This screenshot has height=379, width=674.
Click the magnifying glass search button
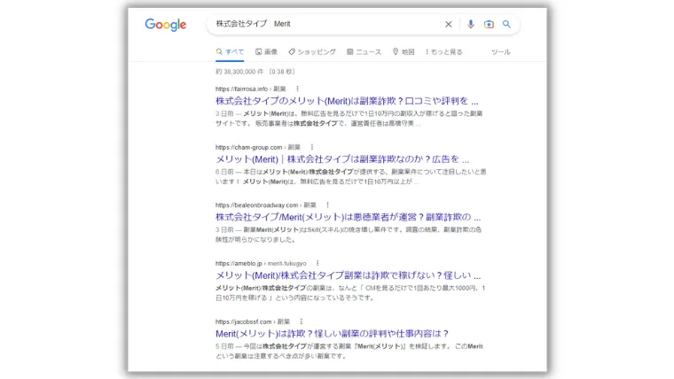tap(506, 25)
